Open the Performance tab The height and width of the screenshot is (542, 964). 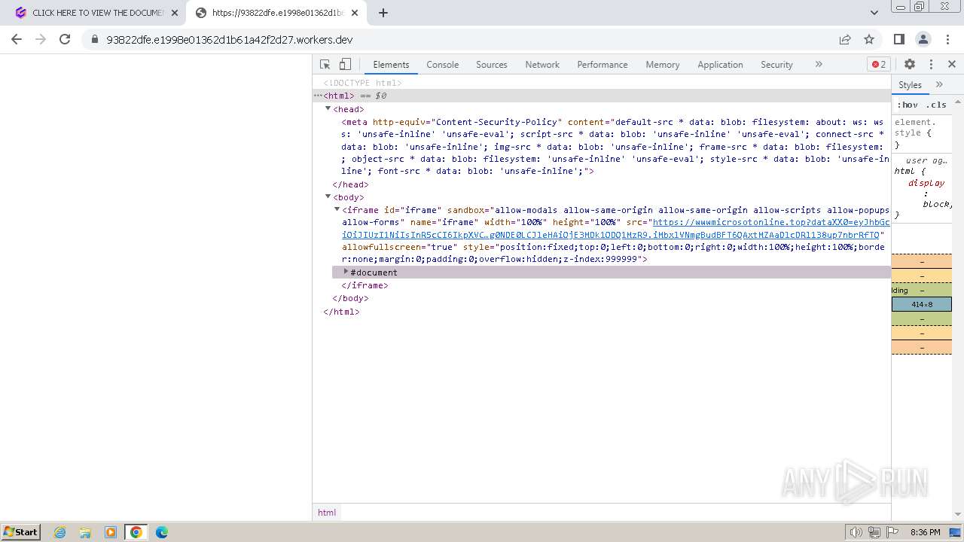pyautogui.click(x=602, y=65)
